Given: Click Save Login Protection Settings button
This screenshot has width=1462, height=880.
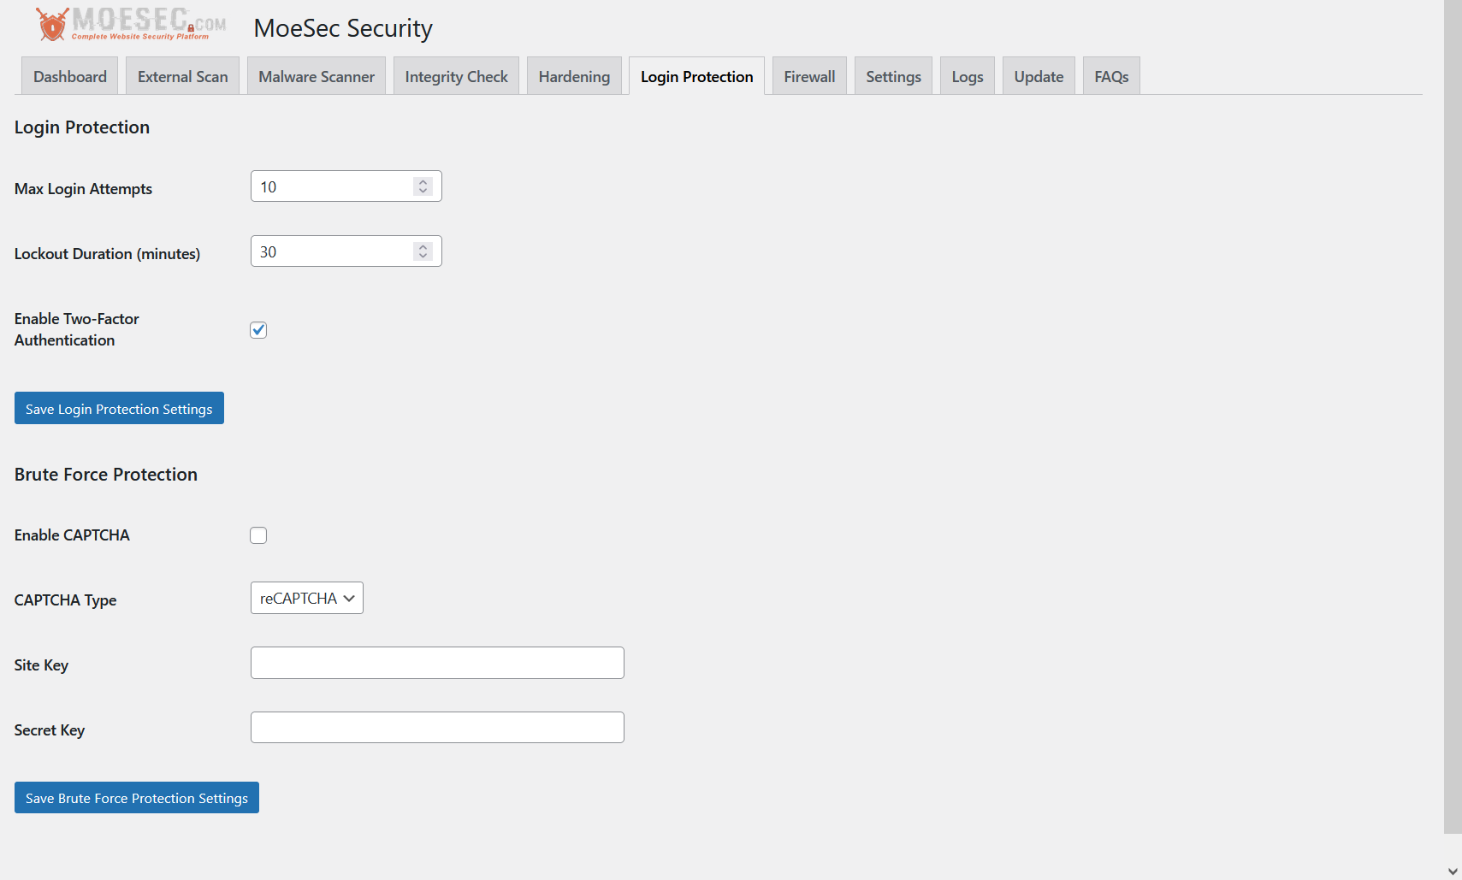Looking at the screenshot, I should pyautogui.click(x=119, y=409).
